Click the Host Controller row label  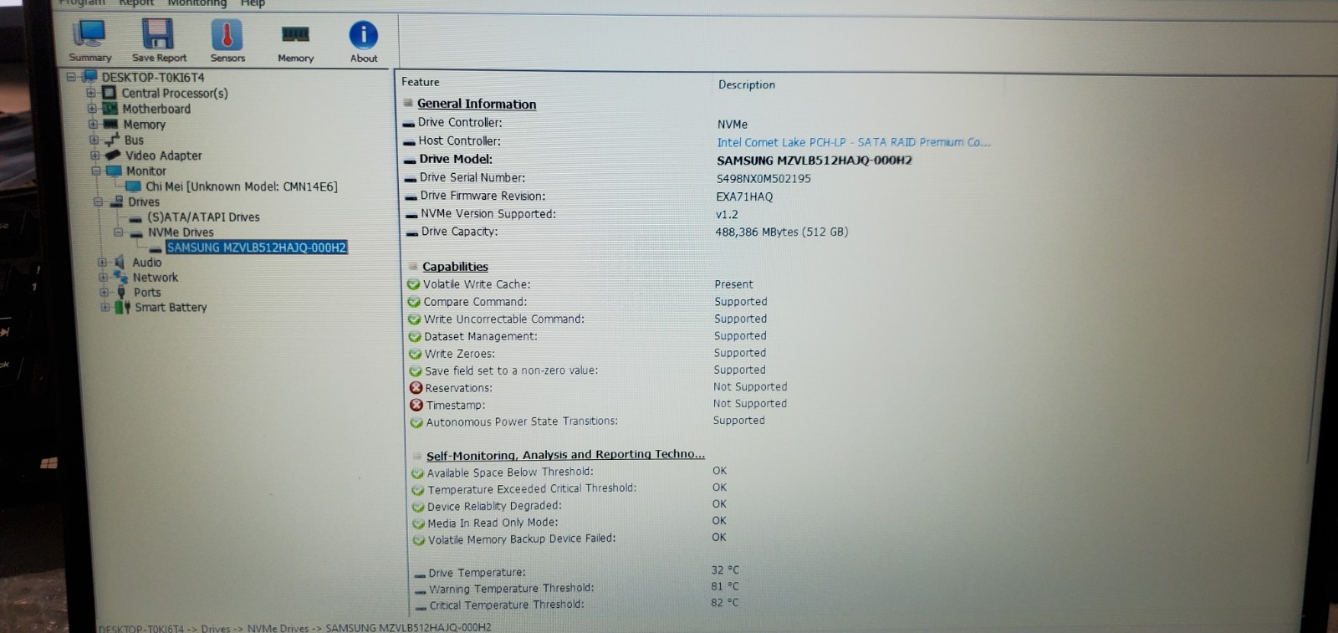460,141
